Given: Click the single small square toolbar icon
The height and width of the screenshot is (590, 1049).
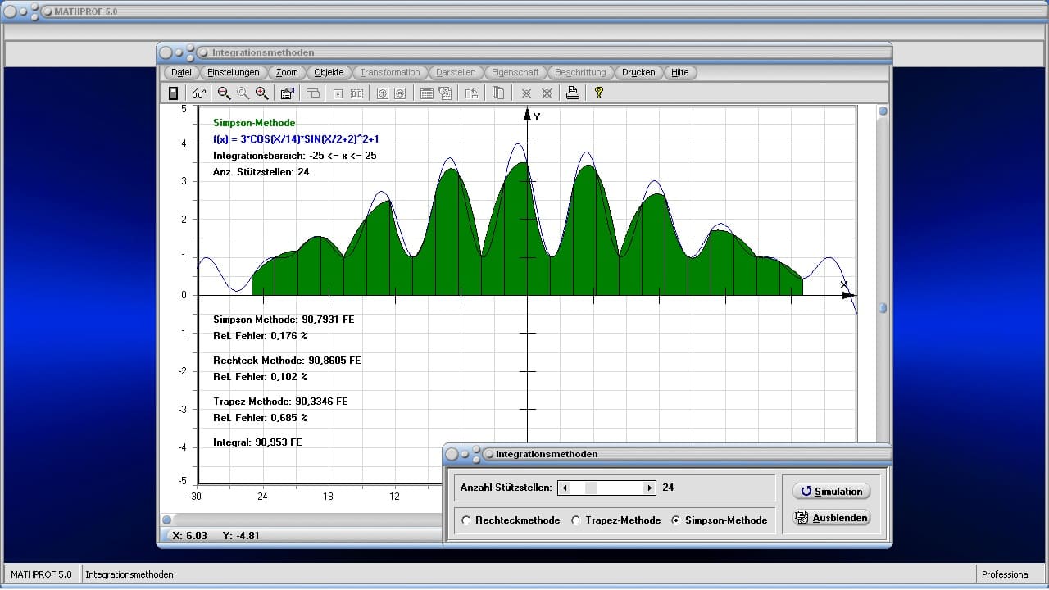Looking at the screenshot, I should pyautogui.click(x=338, y=93).
